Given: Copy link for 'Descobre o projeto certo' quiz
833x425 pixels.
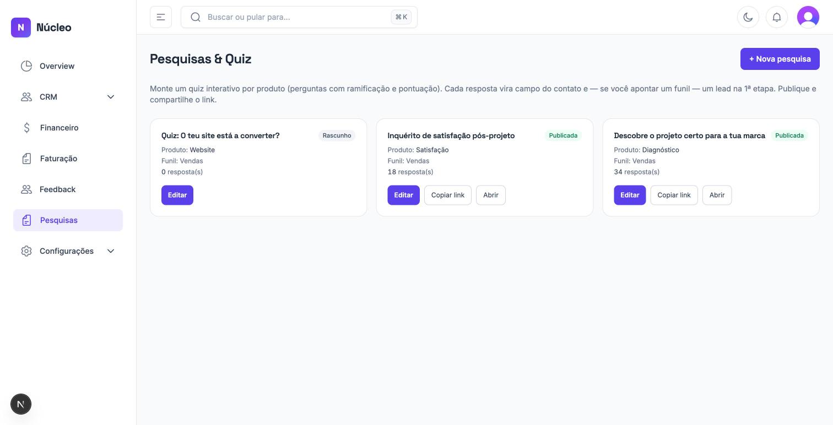Looking at the screenshot, I should (x=674, y=195).
